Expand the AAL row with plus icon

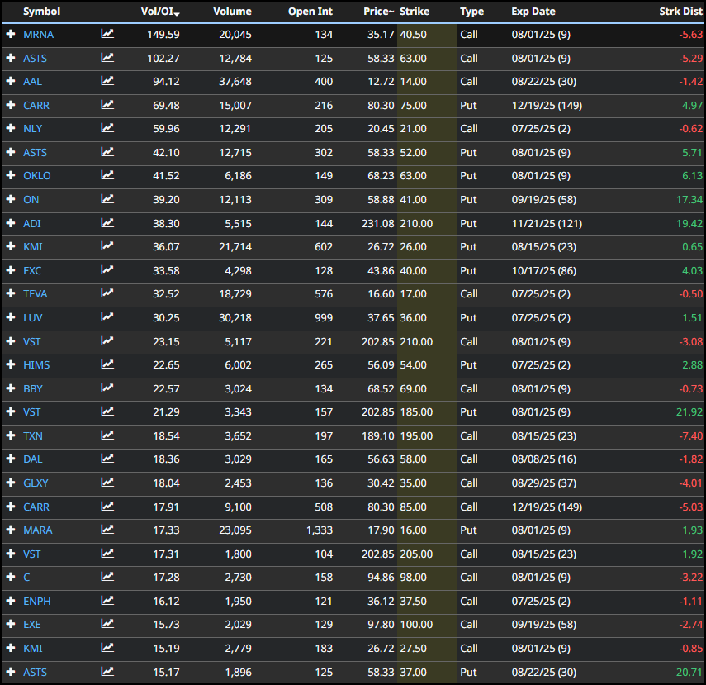[x=11, y=81]
